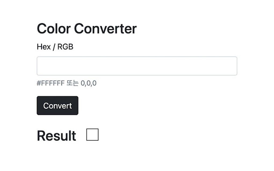Screen dimensions: 274x171
Task: Click Convert to run the color conversion
Action: 57,105
